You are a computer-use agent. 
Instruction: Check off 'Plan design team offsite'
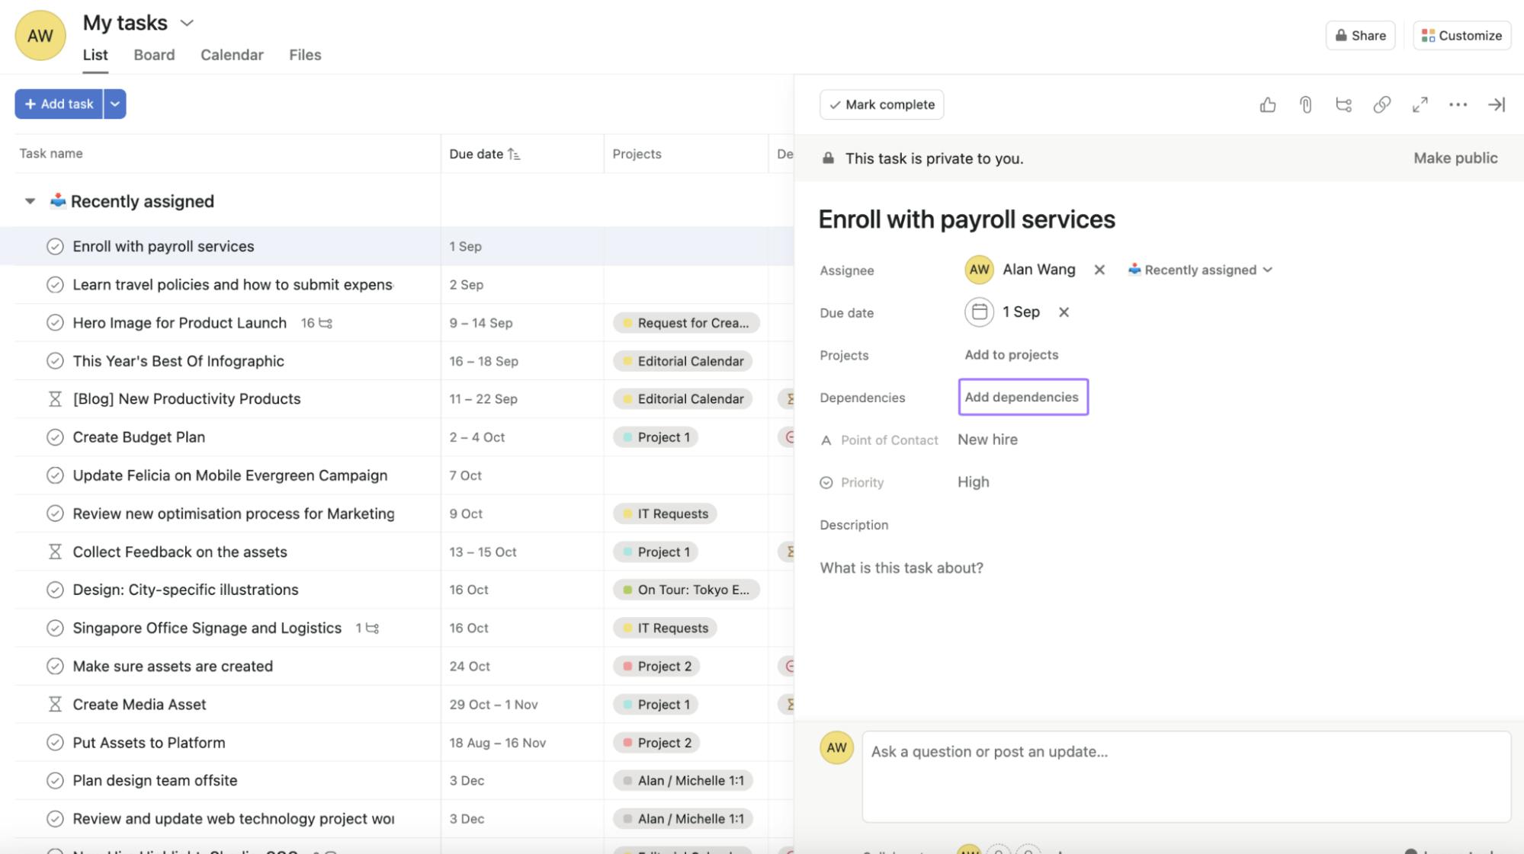54,780
